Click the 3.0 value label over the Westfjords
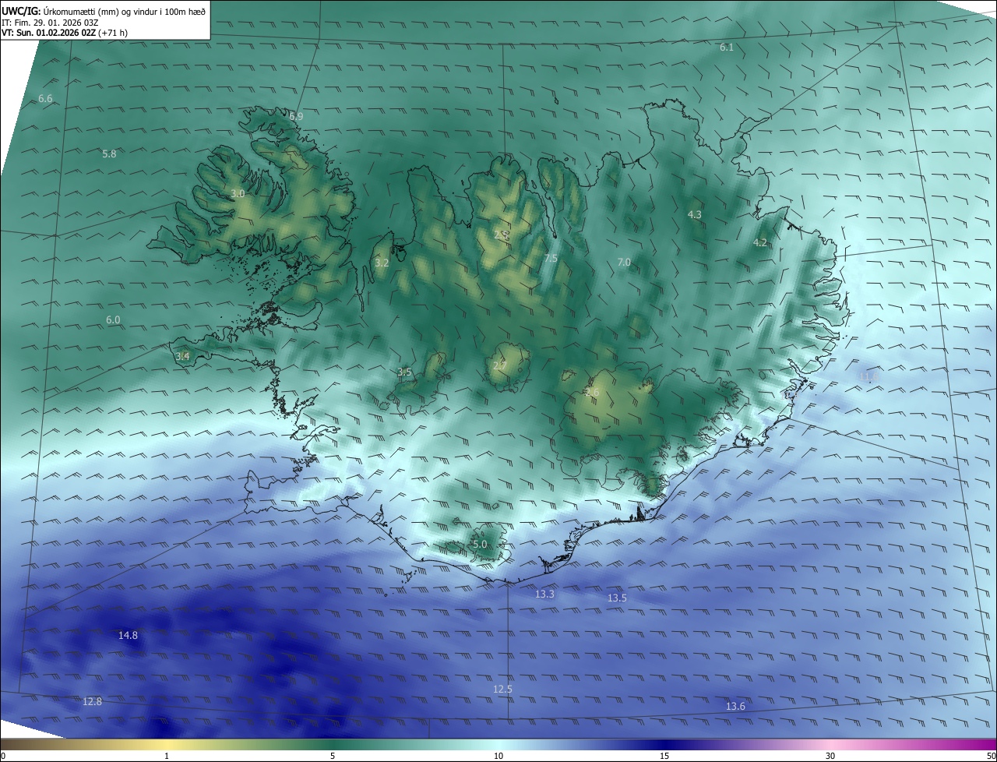This screenshot has width=997, height=762. 238,193
